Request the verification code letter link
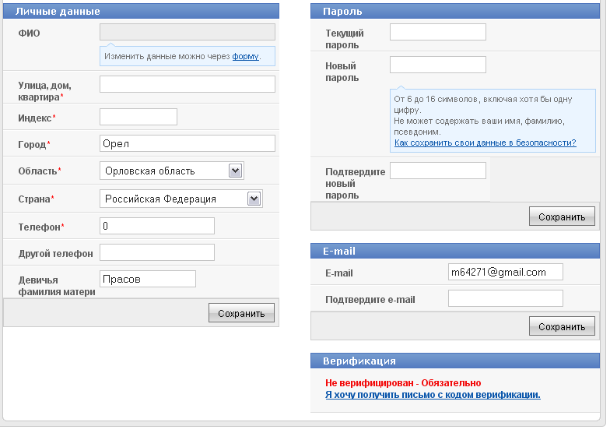The width and height of the screenshot is (610, 433). click(433, 395)
